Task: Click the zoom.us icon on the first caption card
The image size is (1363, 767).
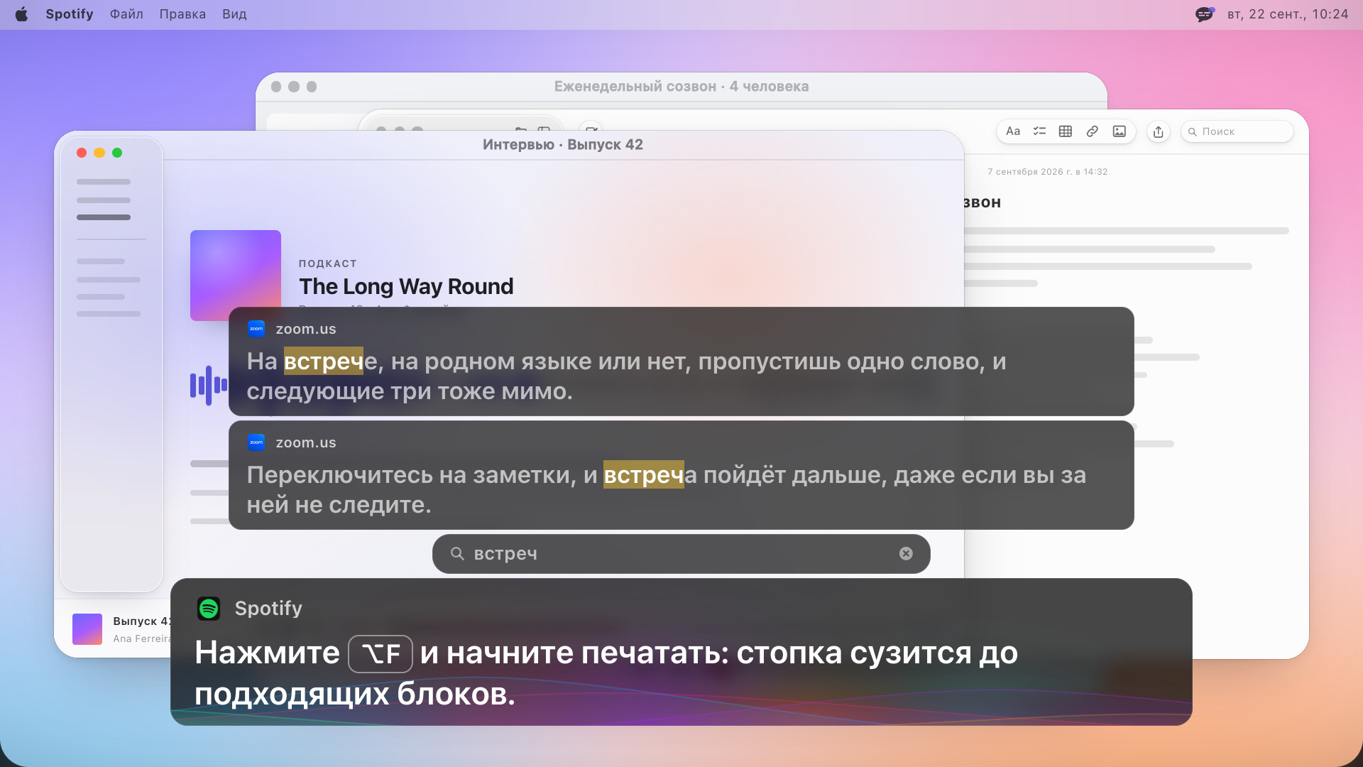Action: coord(256,329)
